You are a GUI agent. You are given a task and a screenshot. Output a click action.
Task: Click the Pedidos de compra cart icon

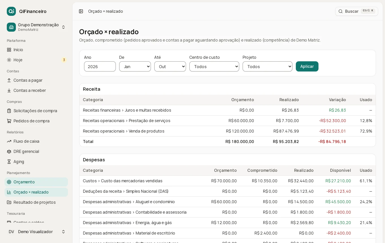point(9,121)
